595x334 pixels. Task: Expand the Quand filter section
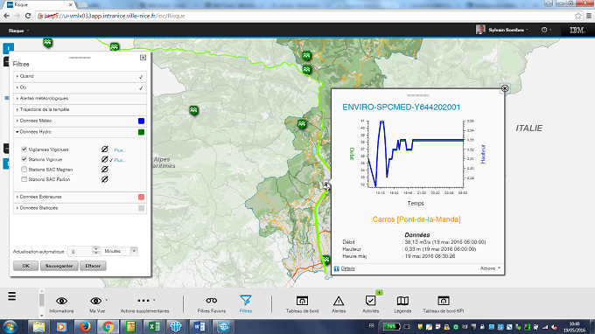pos(80,76)
